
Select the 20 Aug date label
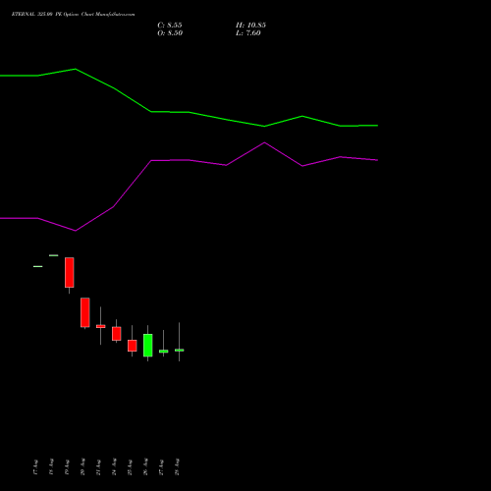coord(82,466)
